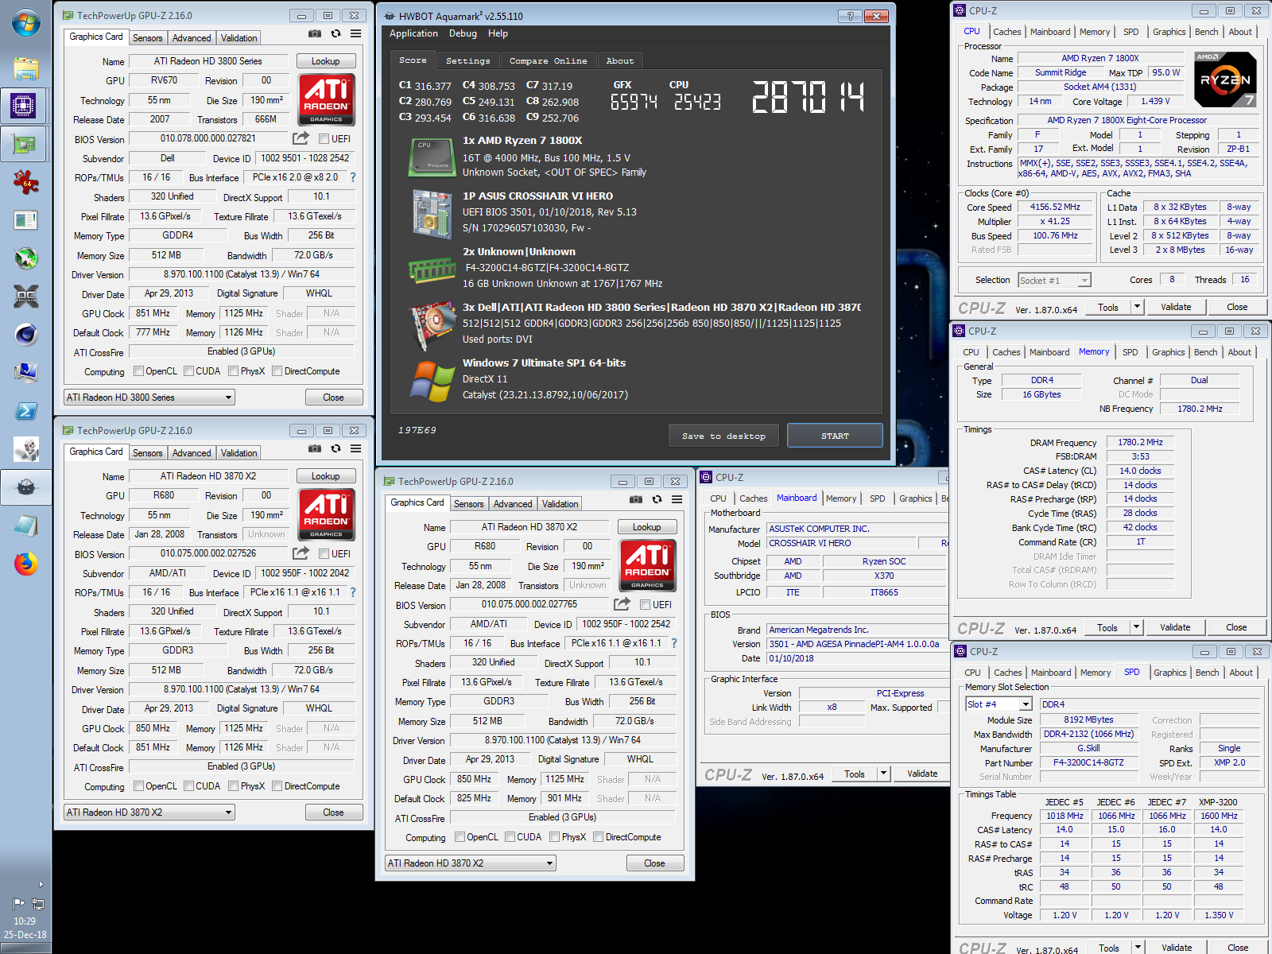
Task: Click the CPU-Z chip icon in the taskbar
Action: pos(25,105)
